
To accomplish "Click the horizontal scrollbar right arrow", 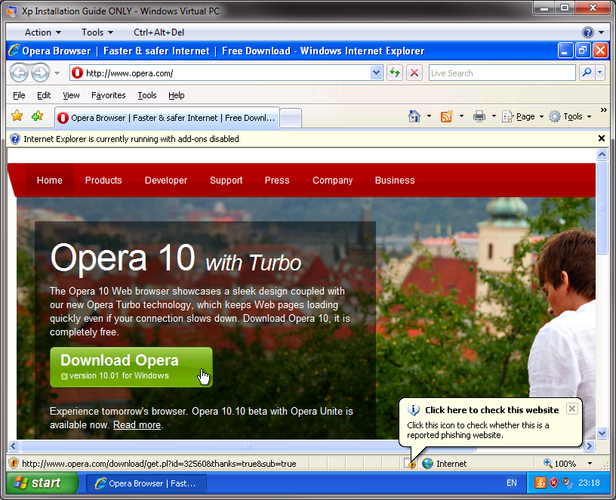I will (x=589, y=446).
